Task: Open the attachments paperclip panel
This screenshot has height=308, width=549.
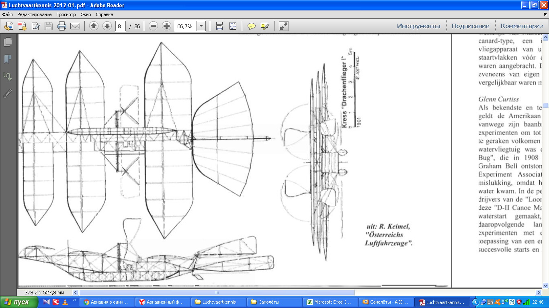Action: tap(8, 94)
